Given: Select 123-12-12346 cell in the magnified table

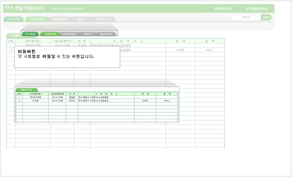Looking at the screenshot, I should pos(57,100).
